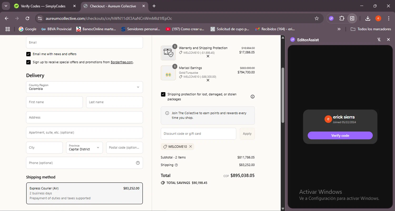
Task: Open the Servidores personal bookmark
Action: click(141, 29)
